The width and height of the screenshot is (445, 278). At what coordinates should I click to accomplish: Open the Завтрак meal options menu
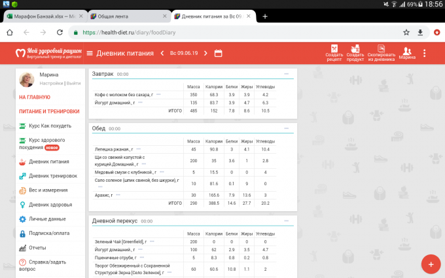point(287,74)
